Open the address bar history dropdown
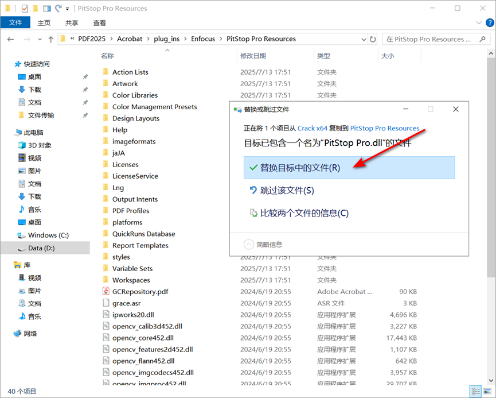Viewport: 496px width, 398px height. point(364,39)
